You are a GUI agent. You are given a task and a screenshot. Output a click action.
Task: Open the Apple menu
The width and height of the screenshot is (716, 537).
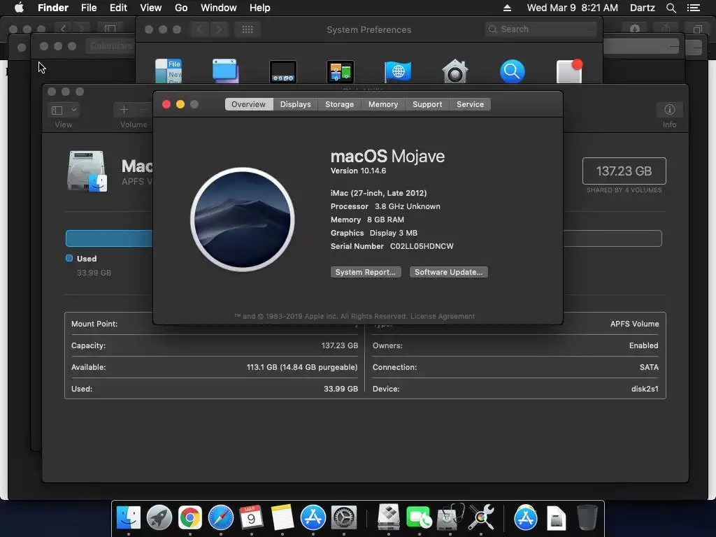coord(19,8)
